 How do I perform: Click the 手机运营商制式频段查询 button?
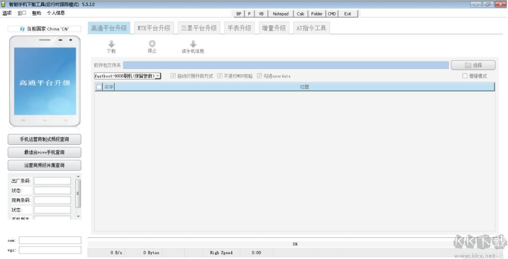[44, 140]
